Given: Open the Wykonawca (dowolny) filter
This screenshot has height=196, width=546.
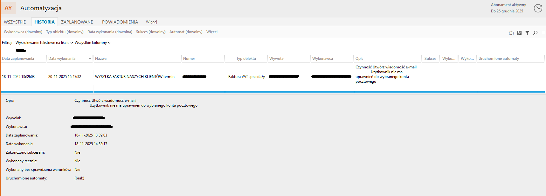Looking at the screenshot, I should pyautogui.click(x=23, y=32).
